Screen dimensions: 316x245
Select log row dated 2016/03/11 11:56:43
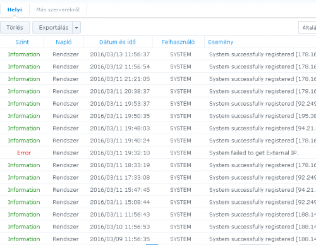tap(158, 215)
